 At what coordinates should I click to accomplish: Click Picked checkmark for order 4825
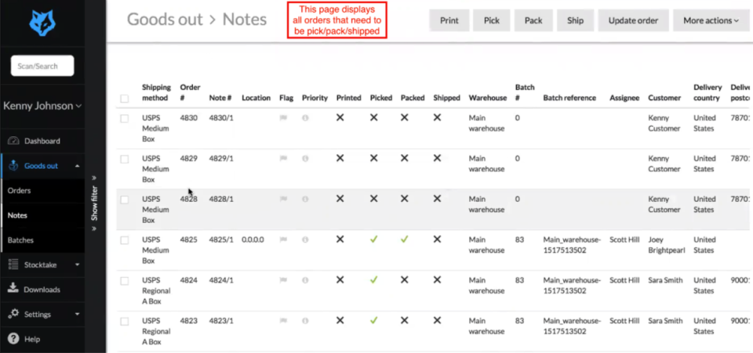coord(373,240)
